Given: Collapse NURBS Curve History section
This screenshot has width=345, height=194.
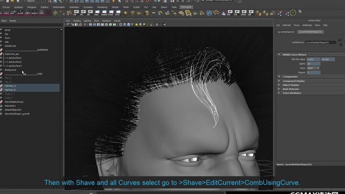Looking at the screenshot, I should (x=279, y=54).
